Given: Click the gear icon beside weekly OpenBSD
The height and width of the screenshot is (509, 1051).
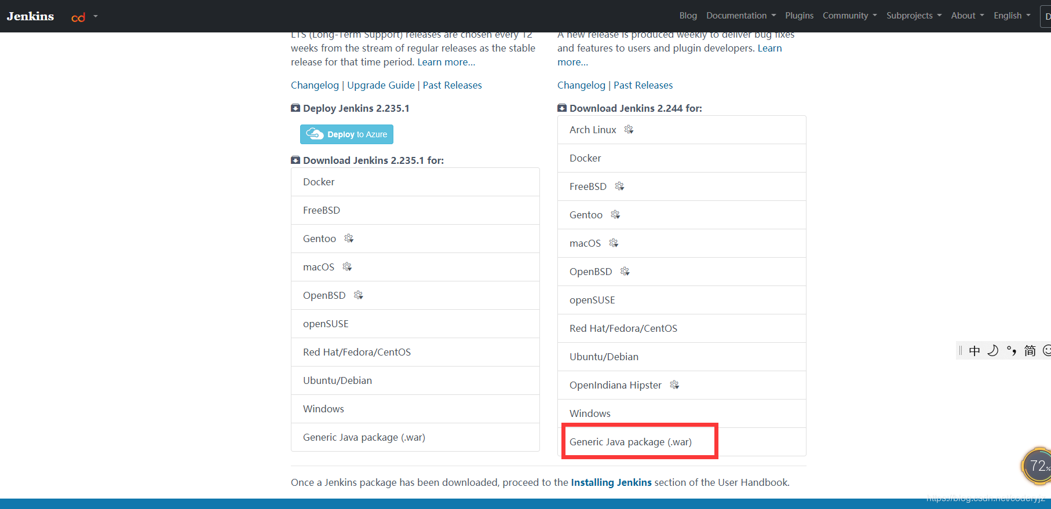Looking at the screenshot, I should point(625,272).
